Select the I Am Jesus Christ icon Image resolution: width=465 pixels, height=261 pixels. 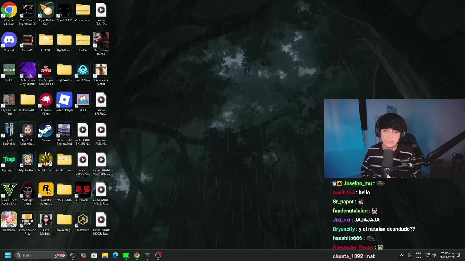click(x=101, y=74)
